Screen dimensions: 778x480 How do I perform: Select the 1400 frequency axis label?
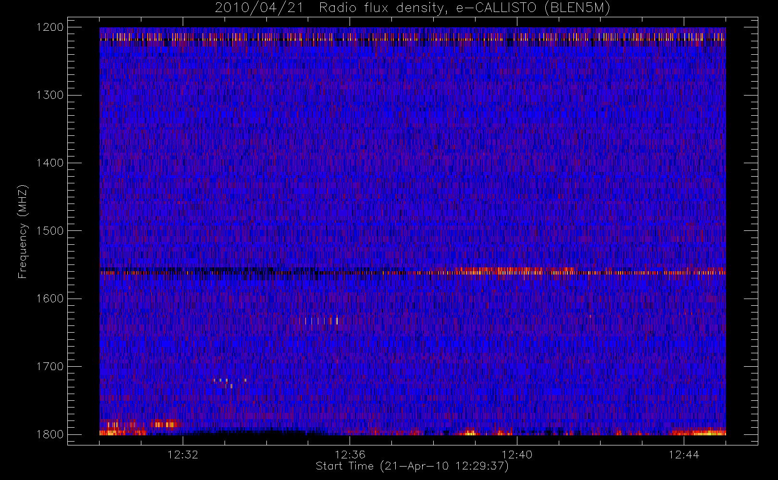point(50,163)
